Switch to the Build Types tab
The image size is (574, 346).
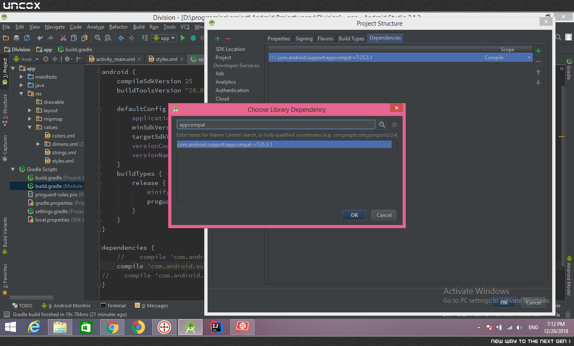pyautogui.click(x=351, y=39)
